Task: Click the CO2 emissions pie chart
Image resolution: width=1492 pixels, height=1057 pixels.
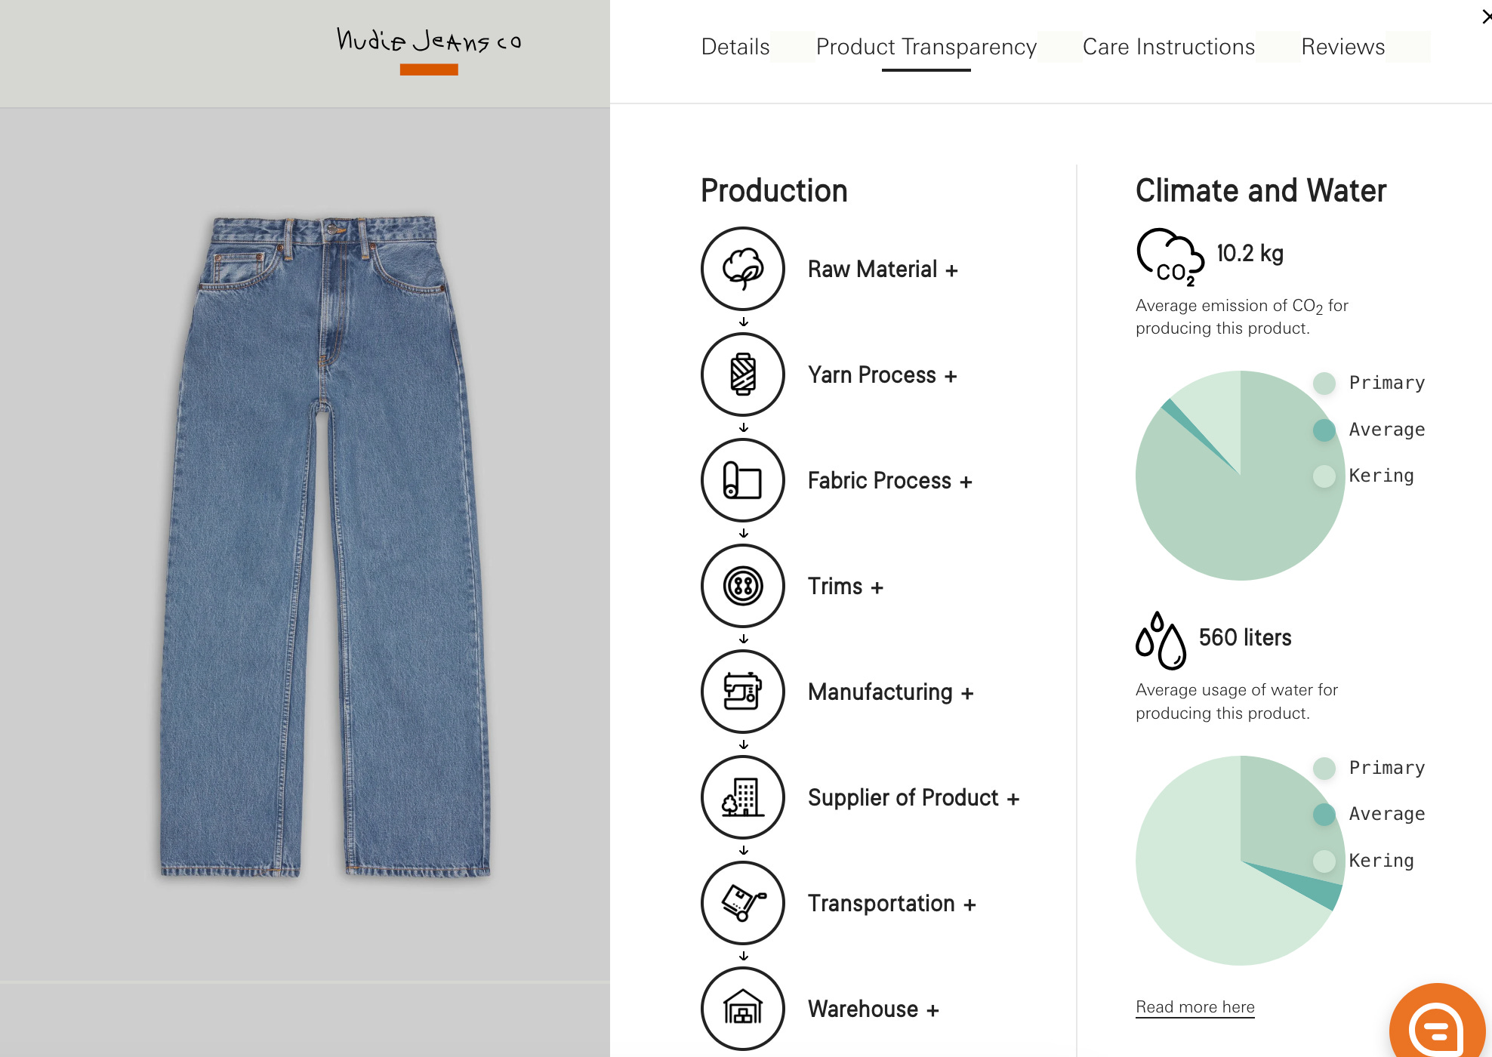Action: [x=1240, y=476]
